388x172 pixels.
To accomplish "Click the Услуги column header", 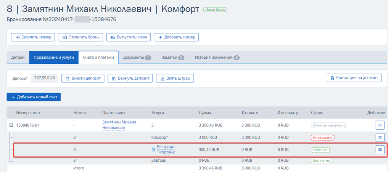I will [x=158, y=113].
